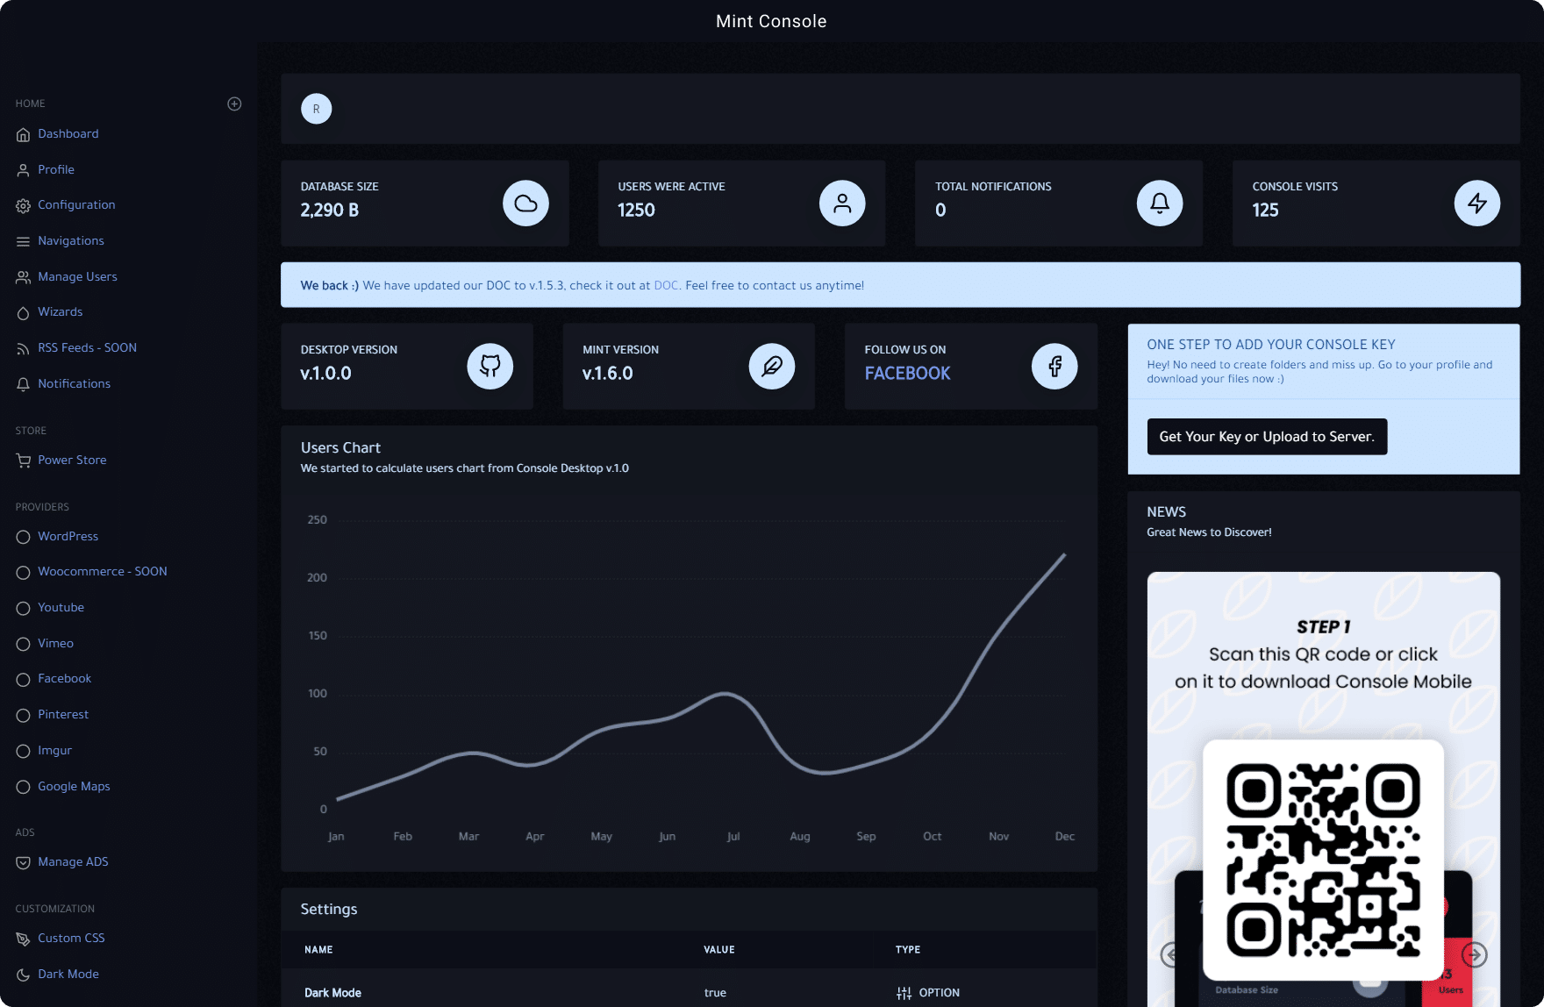Screen dimensions: 1544x1007
Task: Click Get Your Key or Upload to Server
Action: point(1267,437)
